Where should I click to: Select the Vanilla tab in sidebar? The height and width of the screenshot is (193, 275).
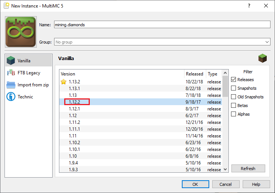coord(29,60)
